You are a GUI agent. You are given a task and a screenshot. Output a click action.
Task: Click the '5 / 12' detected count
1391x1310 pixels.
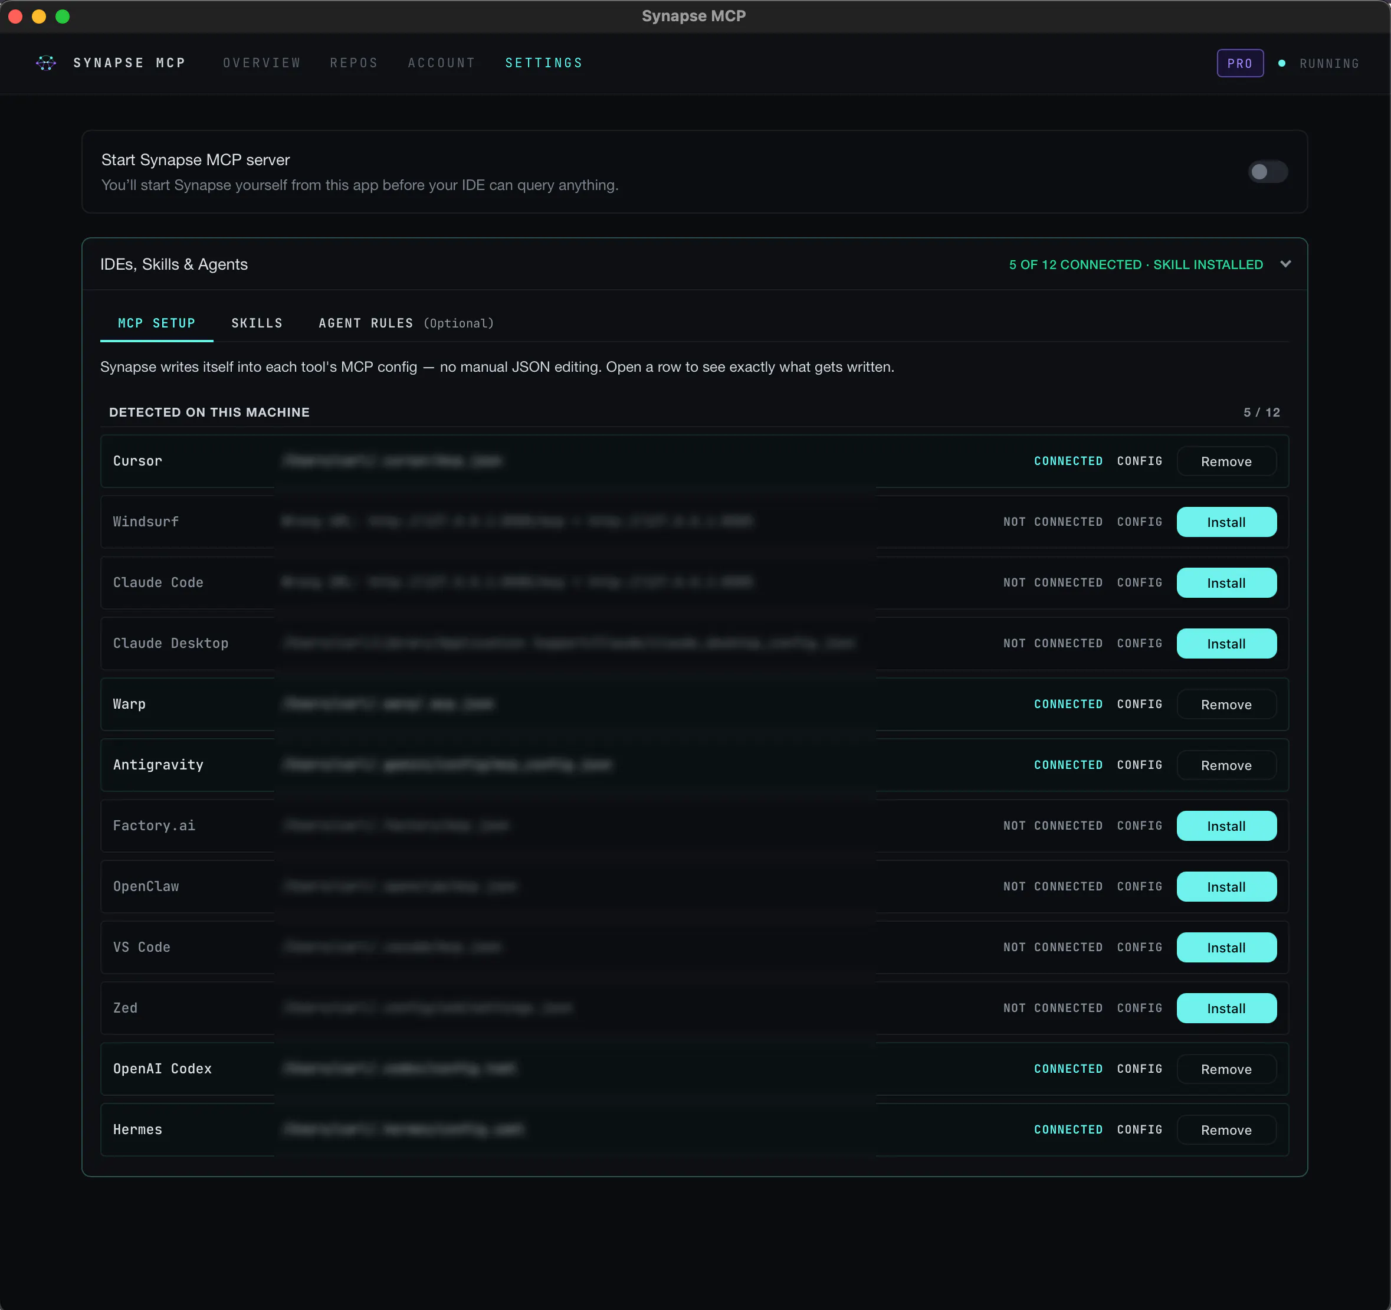click(1262, 413)
